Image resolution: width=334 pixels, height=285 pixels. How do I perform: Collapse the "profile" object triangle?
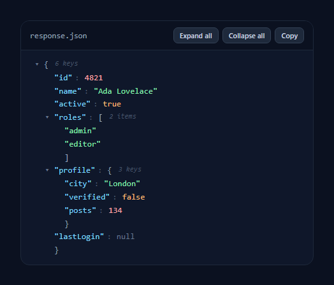(x=47, y=170)
